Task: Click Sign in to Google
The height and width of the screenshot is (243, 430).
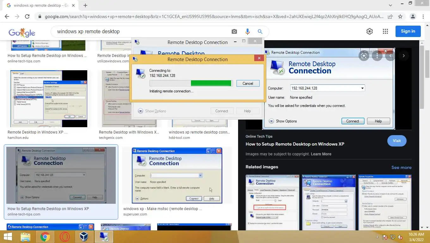Action: tap(408, 31)
